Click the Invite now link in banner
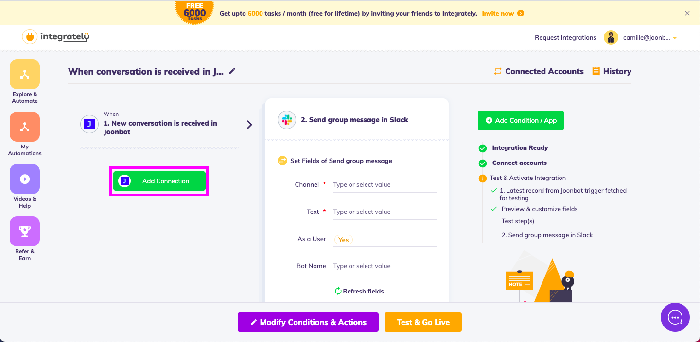The image size is (700, 342). 503,13
